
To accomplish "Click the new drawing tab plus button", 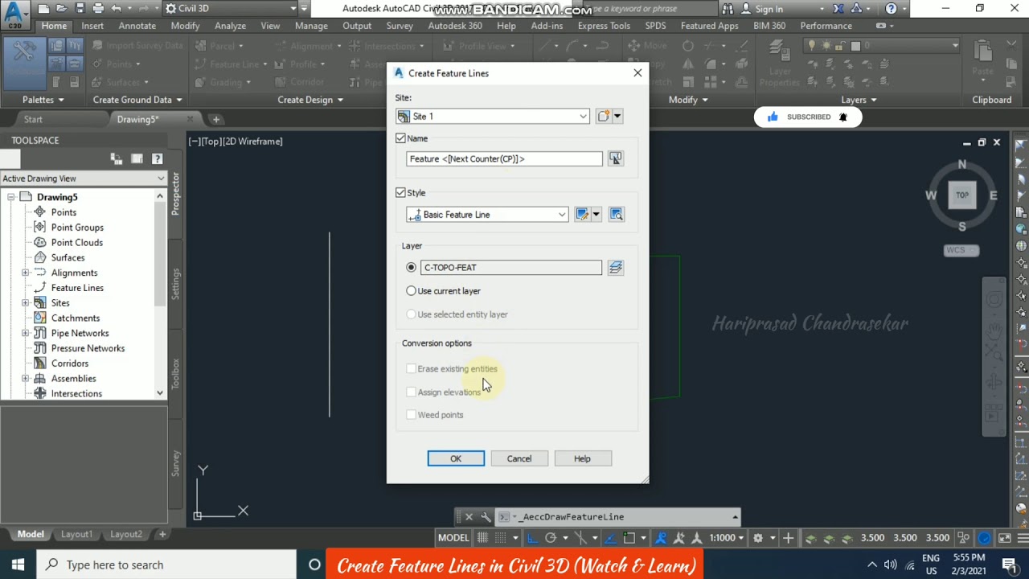I will 215,119.
